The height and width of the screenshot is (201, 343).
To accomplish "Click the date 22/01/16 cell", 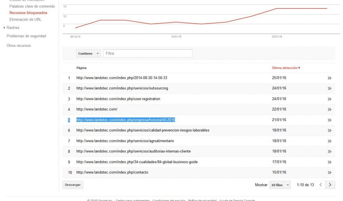I will click(279, 109).
